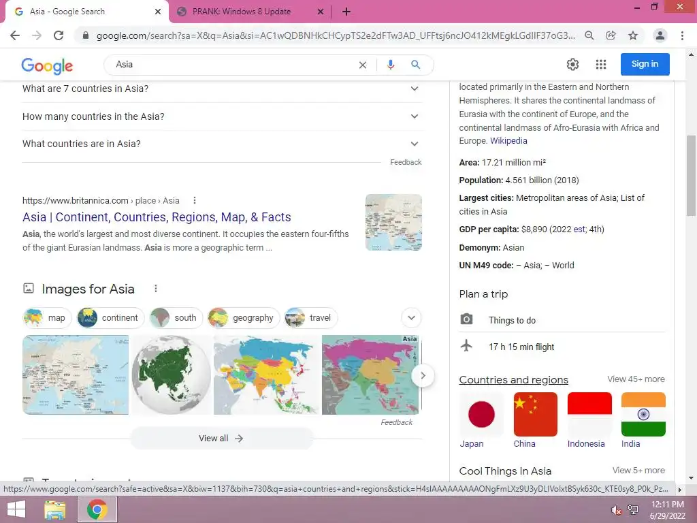Filter images by the continent chip
The width and height of the screenshot is (697, 523).
111,318
